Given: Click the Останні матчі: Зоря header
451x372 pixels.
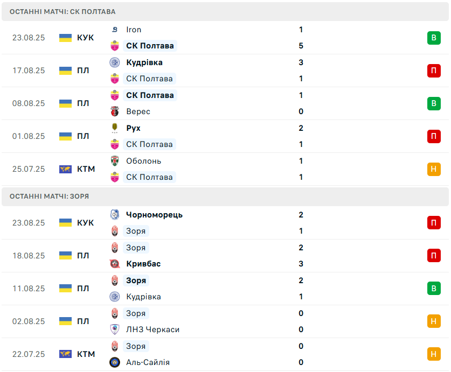Looking at the screenshot, I should pos(49,196).
